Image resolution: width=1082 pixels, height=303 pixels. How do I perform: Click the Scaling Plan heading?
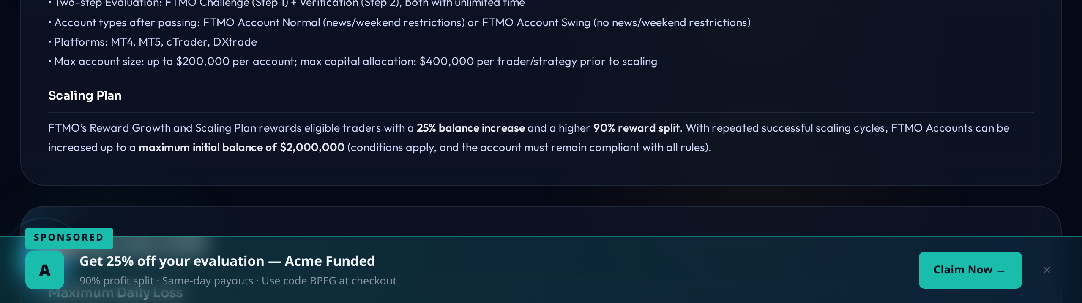tap(85, 95)
